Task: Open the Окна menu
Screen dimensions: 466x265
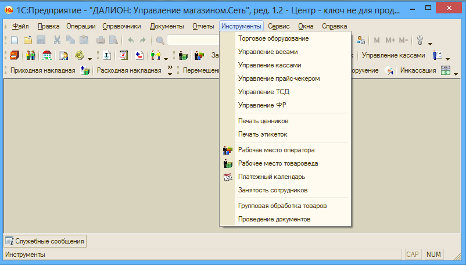Action: point(306,26)
